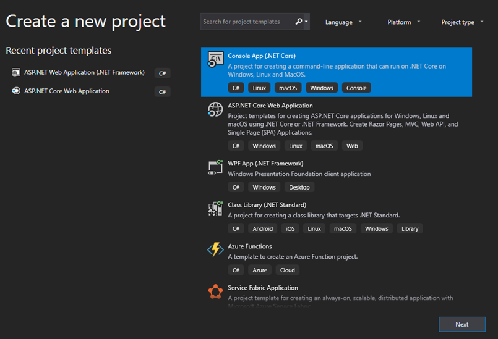Click the Azure Functions lightning icon
Screen dimensions: 498x339
[215, 249]
